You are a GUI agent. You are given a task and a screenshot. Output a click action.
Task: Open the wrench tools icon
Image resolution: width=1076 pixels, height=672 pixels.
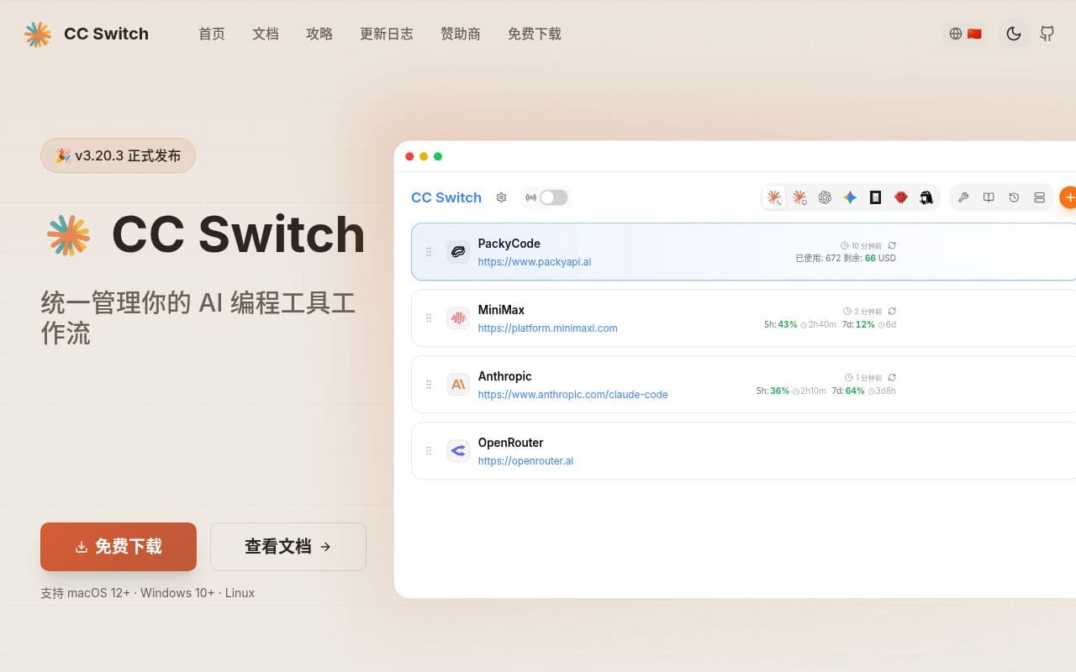click(963, 197)
